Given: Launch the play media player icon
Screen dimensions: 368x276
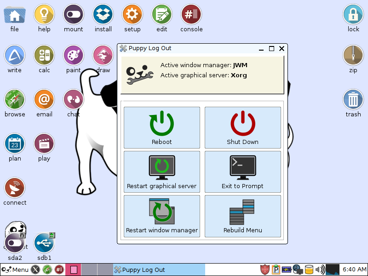Looking at the screenshot, I should (44, 144).
